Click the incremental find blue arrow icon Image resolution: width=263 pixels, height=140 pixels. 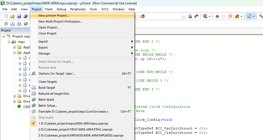(x=196, y=16)
